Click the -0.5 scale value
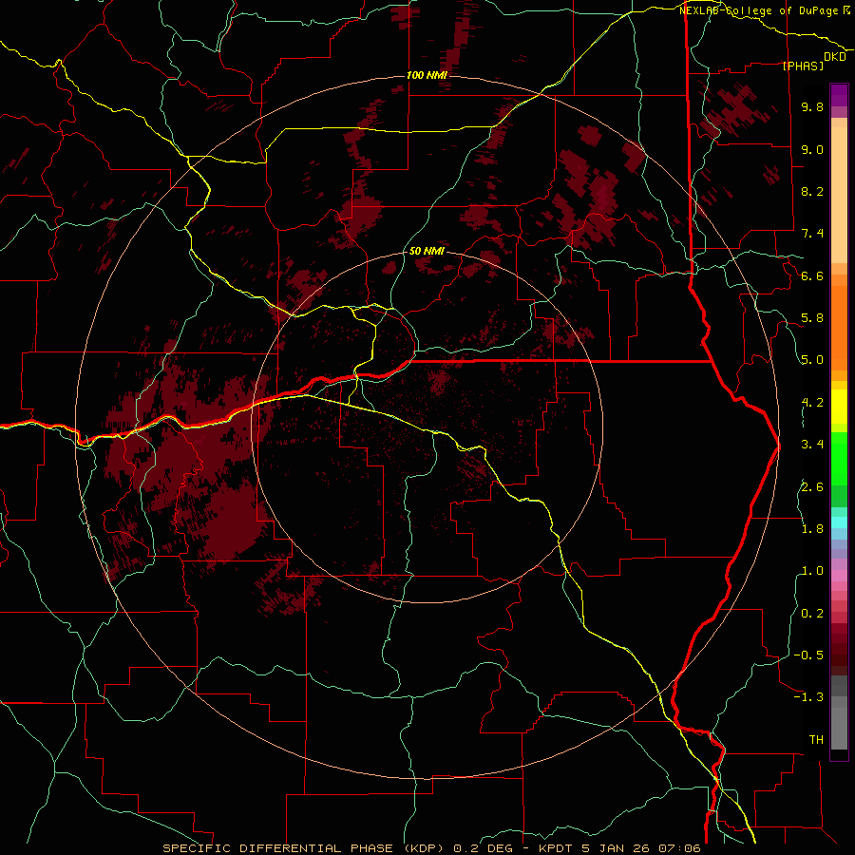Viewport: 855px width, 855px height. pos(808,655)
